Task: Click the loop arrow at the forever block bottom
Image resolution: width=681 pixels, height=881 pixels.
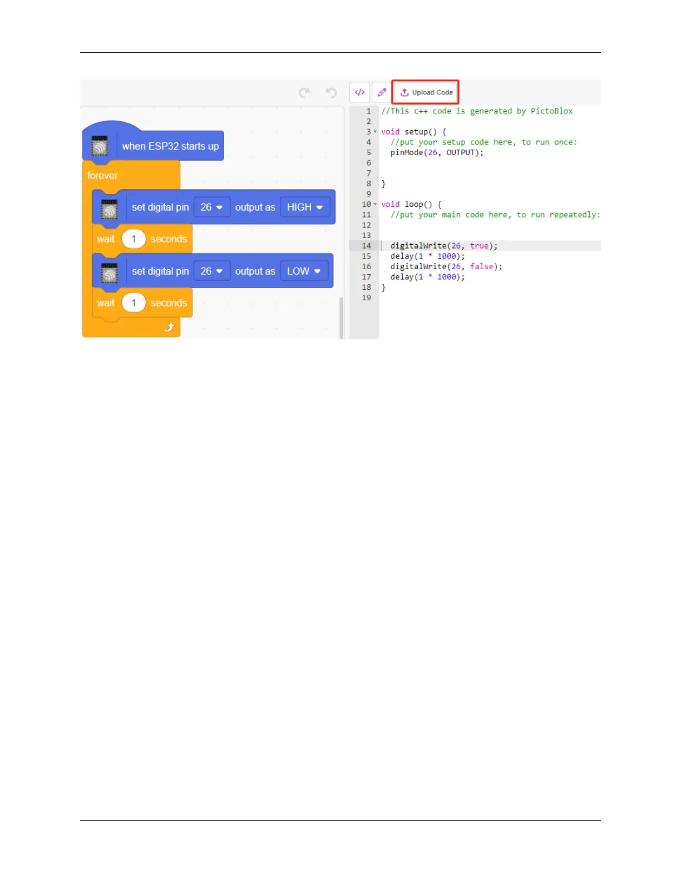Action: point(169,327)
